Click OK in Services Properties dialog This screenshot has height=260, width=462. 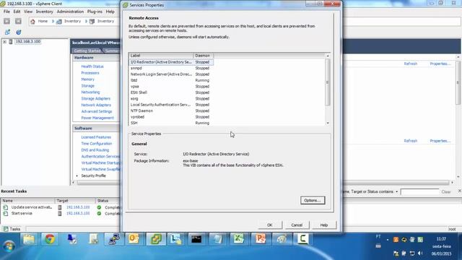(269, 225)
